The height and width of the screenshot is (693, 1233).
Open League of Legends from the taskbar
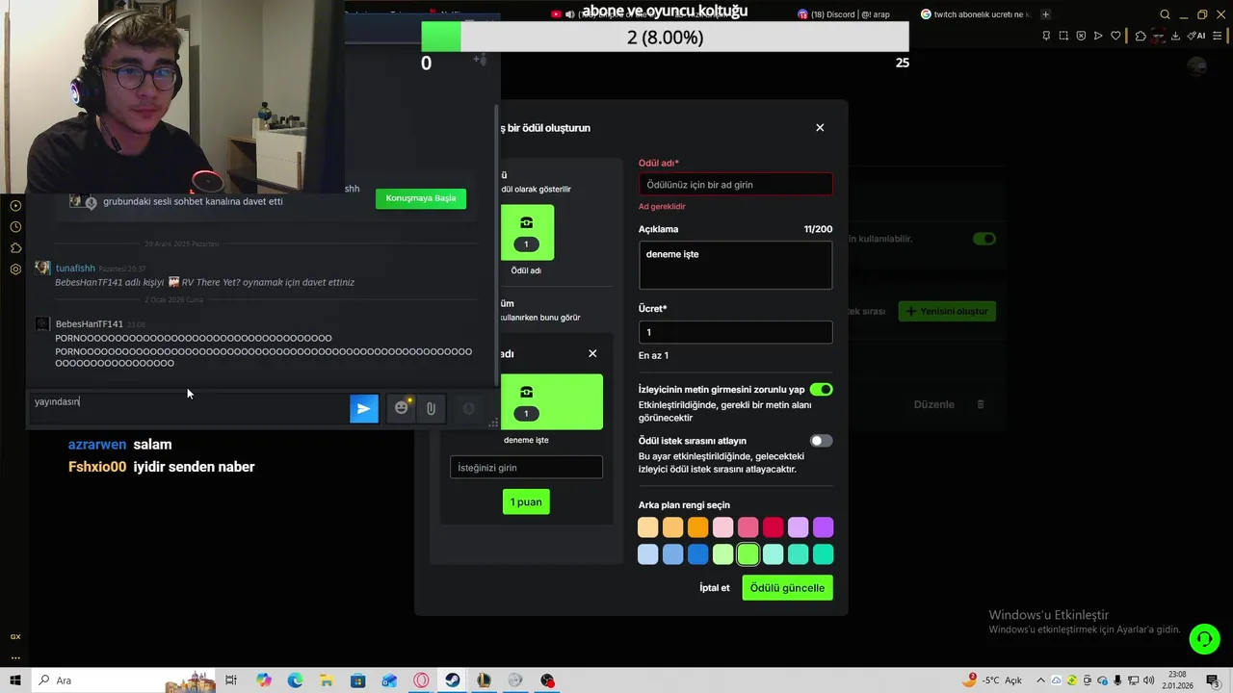tap(484, 680)
